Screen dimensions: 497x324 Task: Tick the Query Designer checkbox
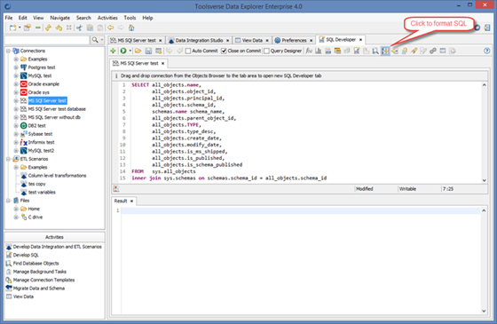(x=266, y=51)
